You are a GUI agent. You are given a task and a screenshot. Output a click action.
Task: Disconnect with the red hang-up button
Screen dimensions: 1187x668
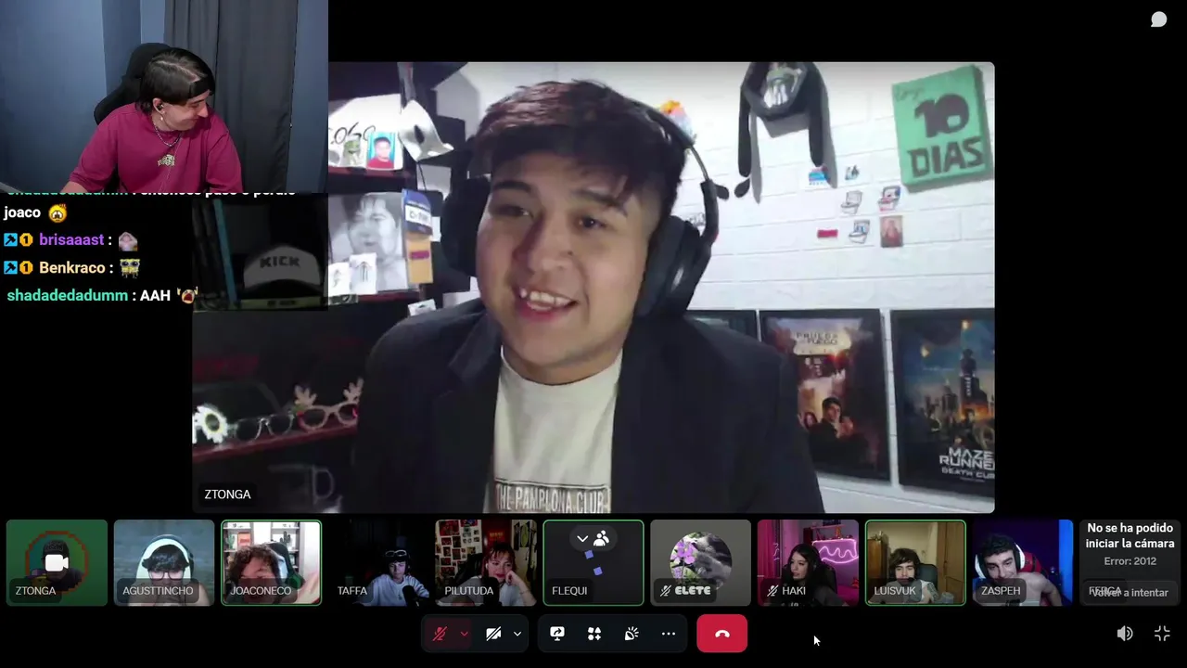click(721, 634)
